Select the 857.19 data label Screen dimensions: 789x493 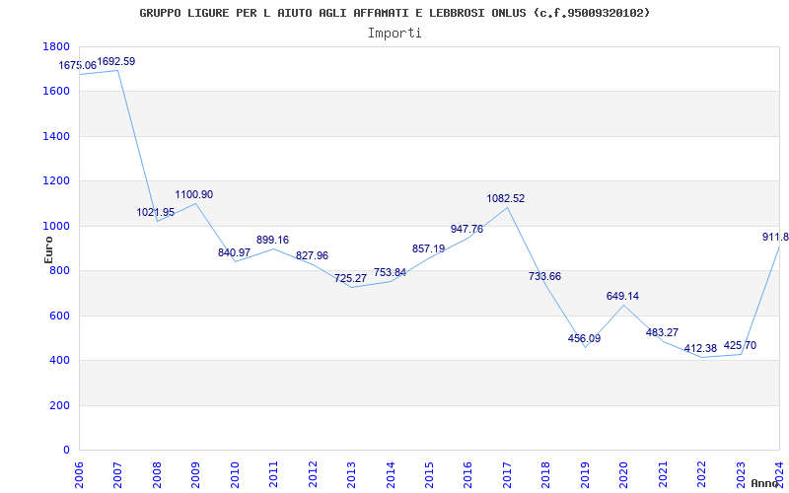coord(429,248)
